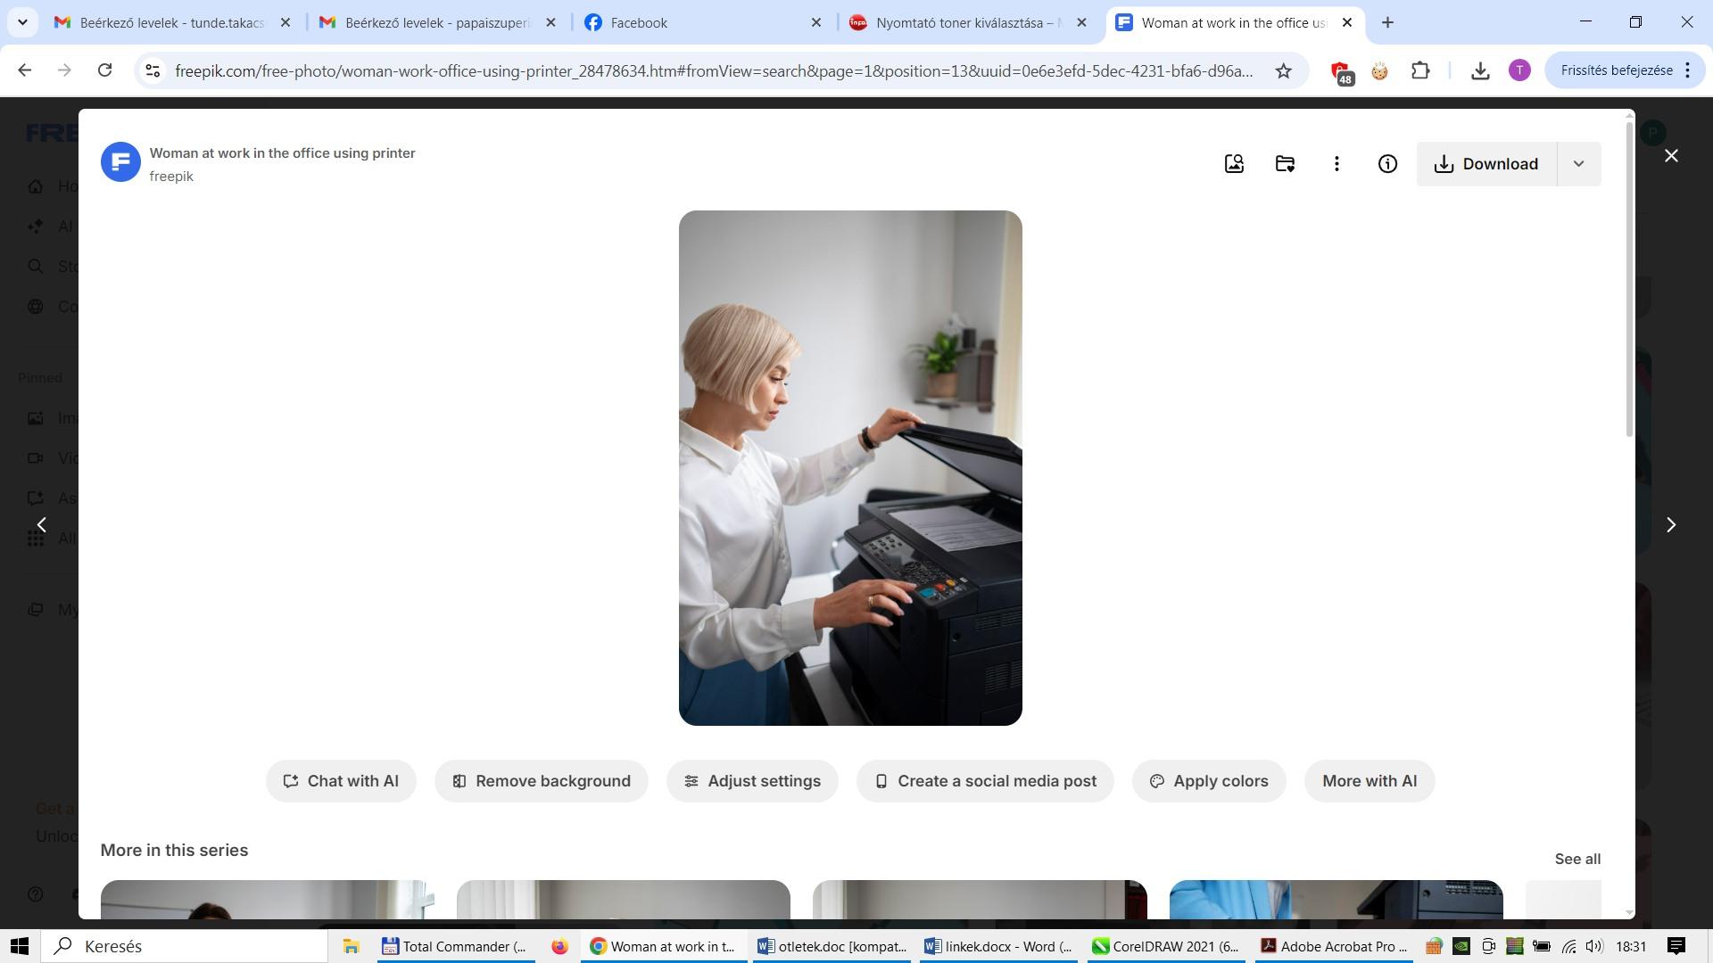
Task: Bookmark page with star icon
Action: coord(1283,70)
